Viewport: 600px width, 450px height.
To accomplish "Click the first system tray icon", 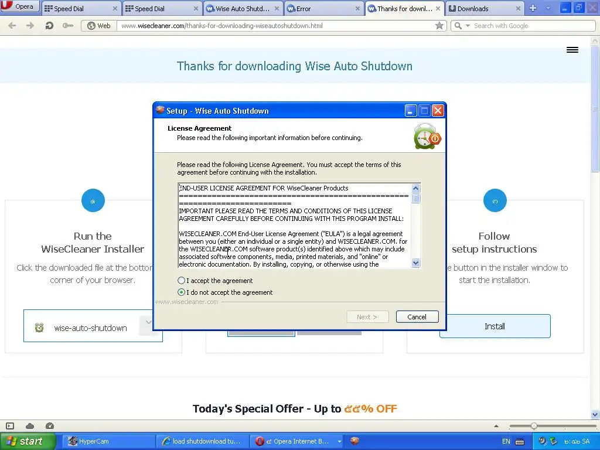I will [x=542, y=441].
